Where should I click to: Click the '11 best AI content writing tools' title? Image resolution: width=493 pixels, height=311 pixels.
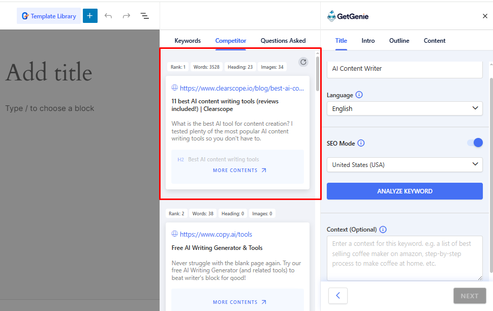point(225,105)
